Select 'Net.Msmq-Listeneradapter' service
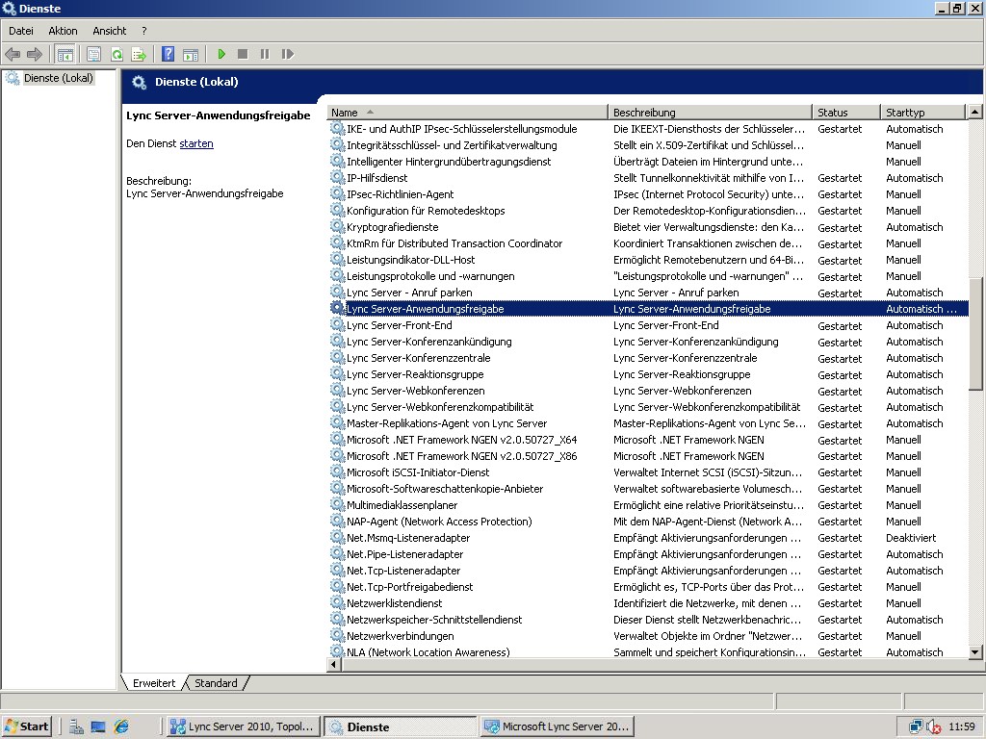Screen dimensions: 986x739 click(x=408, y=537)
